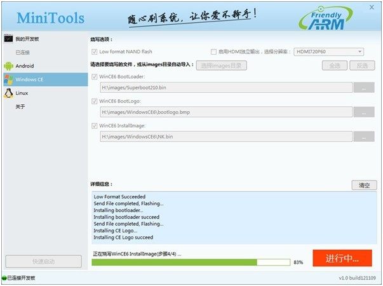The height and width of the screenshot is (286, 383).
Task: Click the FriendlyARM logo
Action: tap(326, 18)
